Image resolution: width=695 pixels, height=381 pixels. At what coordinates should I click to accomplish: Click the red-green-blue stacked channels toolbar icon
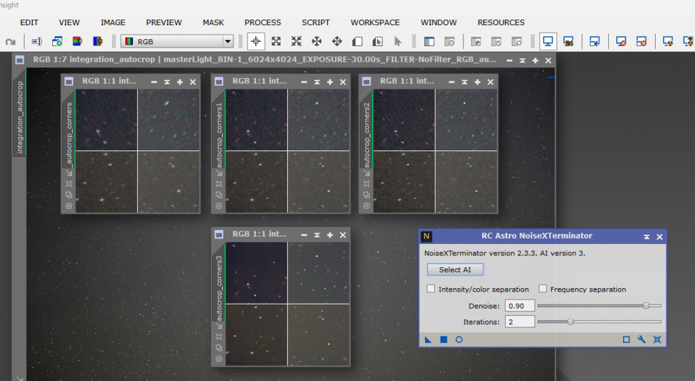tap(77, 41)
